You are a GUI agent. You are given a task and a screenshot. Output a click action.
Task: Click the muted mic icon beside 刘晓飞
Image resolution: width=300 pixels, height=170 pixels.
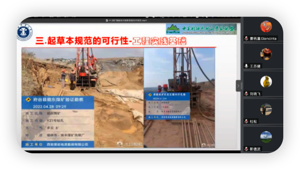247,94
